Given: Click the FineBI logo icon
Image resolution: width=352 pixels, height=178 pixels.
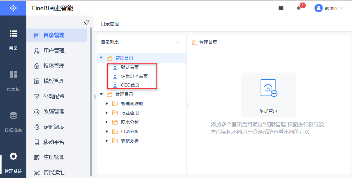Looking at the screenshot, I should (13, 8).
